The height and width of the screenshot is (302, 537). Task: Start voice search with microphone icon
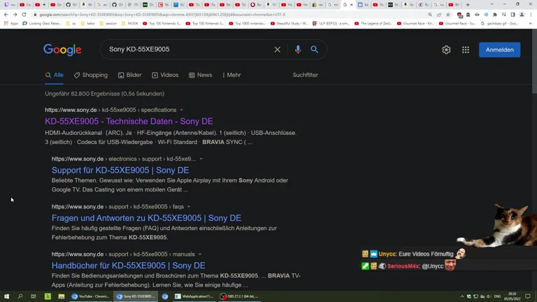click(298, 50)
